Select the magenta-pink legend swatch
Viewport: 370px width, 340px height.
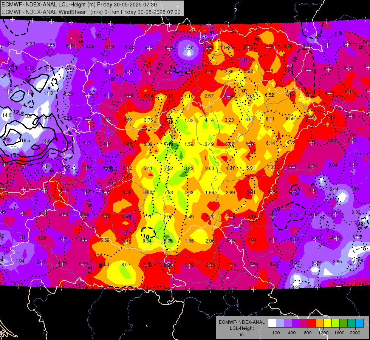pos(304,323)
